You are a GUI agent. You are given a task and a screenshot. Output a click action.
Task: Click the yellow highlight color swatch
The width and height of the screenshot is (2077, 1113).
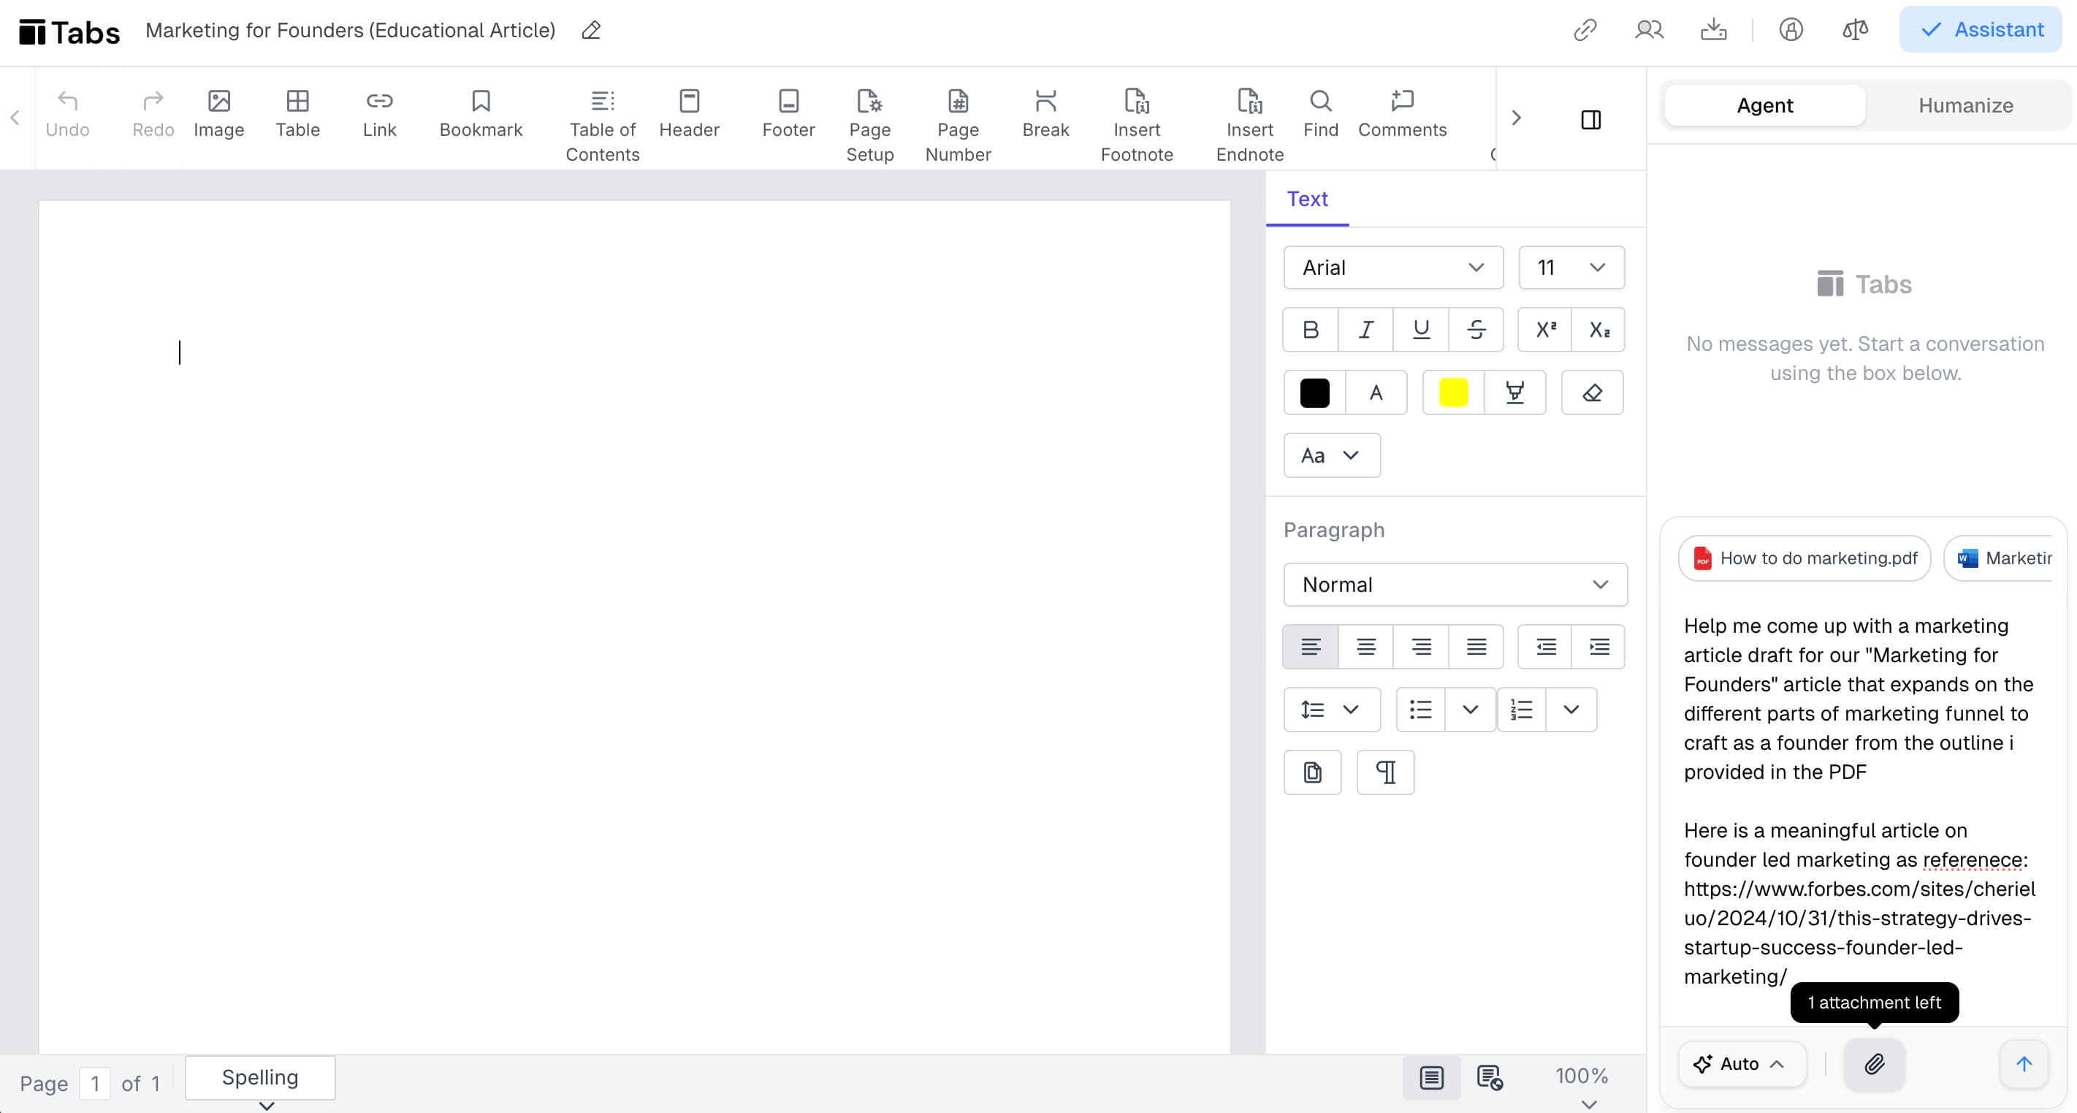1453,392
